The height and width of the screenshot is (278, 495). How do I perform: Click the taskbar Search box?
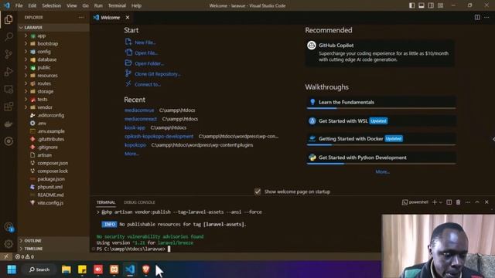click(39, 270)
